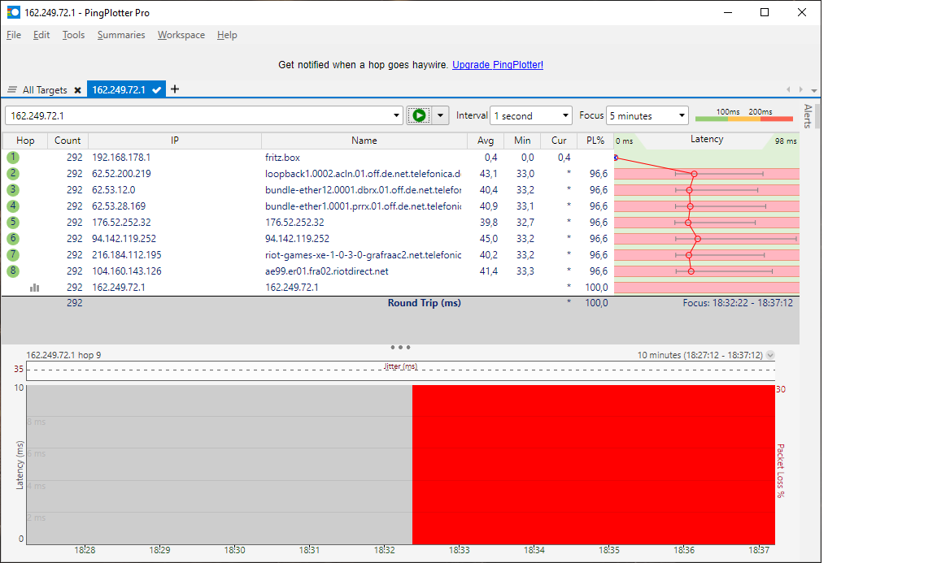Click the hop 3 green circle icon
This screenshot has height=563, width=937.
click(12, 190)
